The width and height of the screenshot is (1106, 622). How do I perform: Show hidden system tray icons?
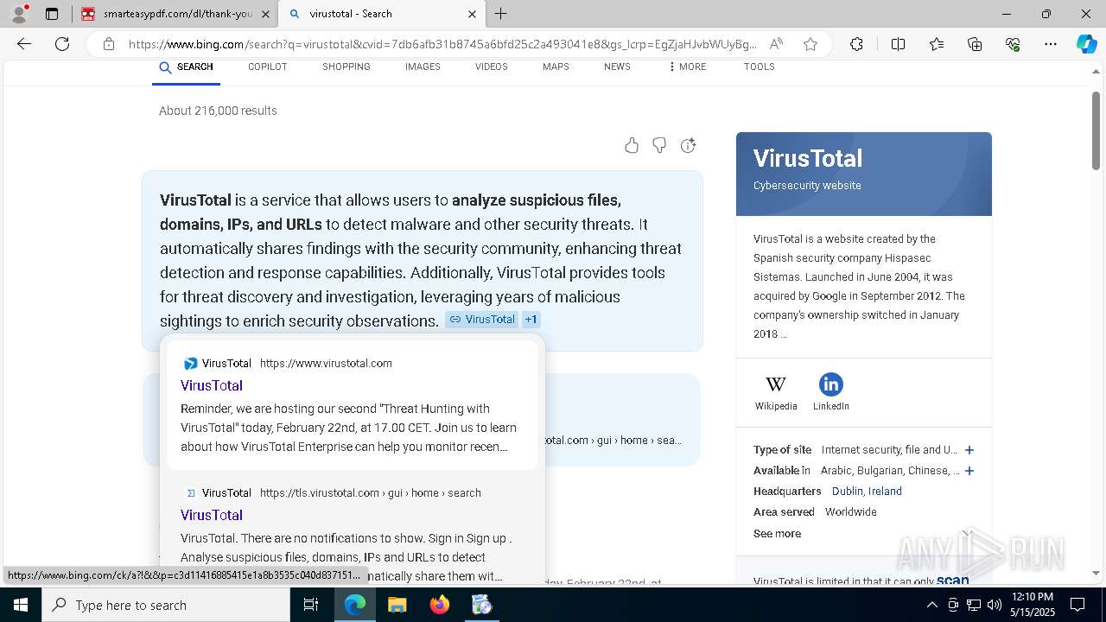point(932,605)
